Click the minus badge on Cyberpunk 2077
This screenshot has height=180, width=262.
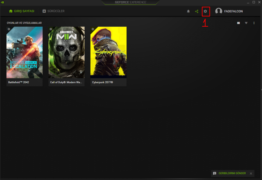(x=93, y=29)
